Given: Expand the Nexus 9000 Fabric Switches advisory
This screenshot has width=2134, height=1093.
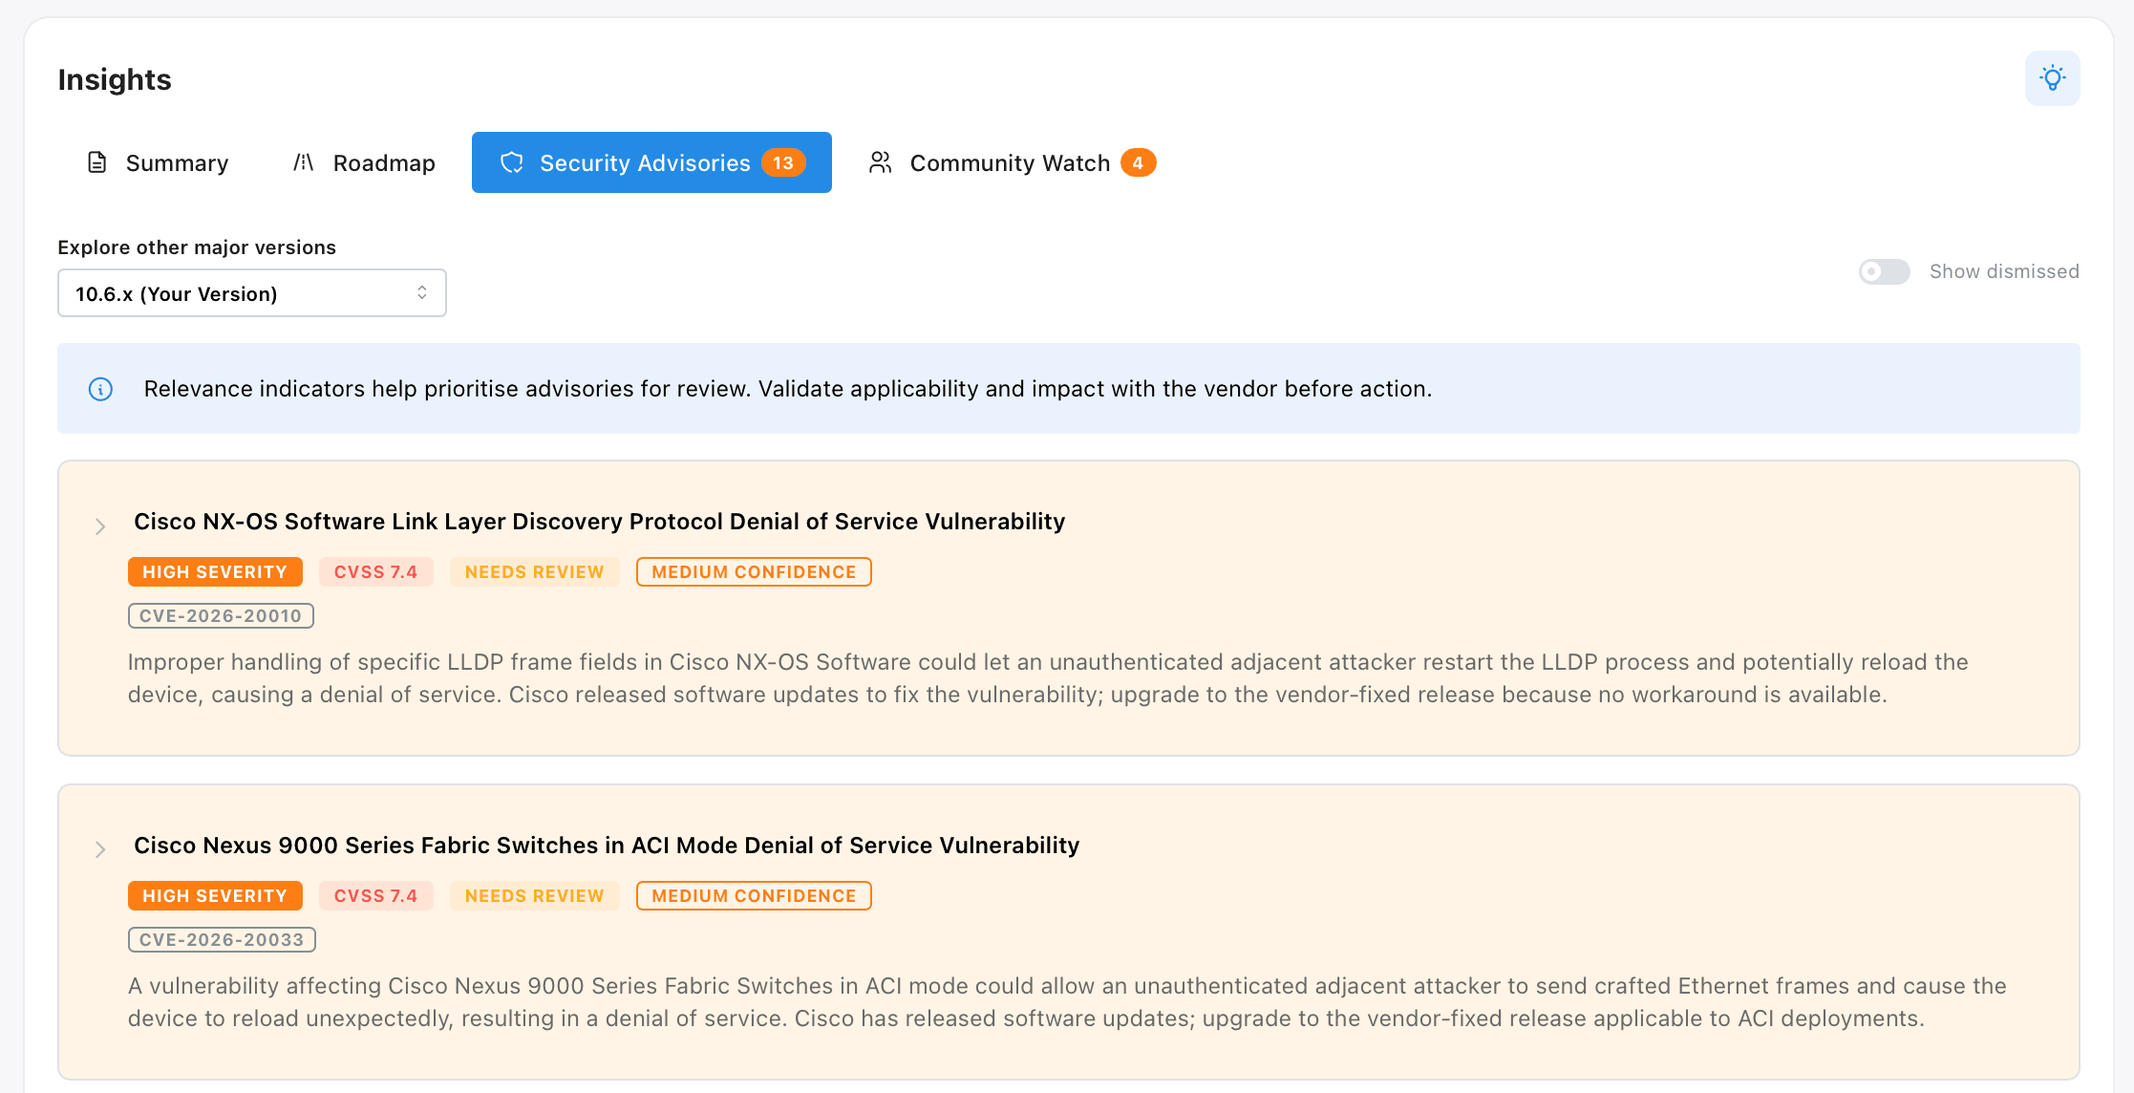Looking at the screenshot, I should point(99,849).
